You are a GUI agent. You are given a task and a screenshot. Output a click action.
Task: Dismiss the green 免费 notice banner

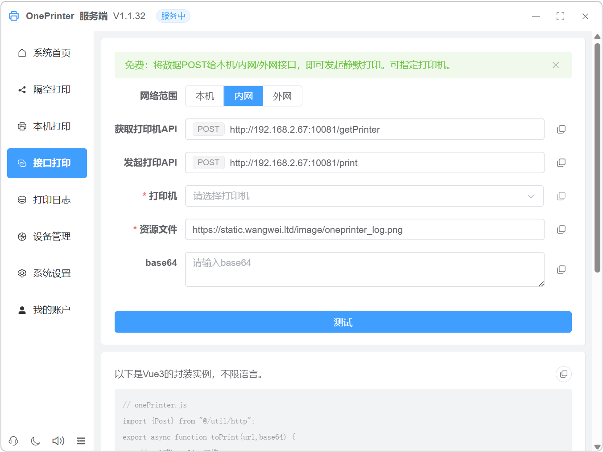click(x=556, y=65)
